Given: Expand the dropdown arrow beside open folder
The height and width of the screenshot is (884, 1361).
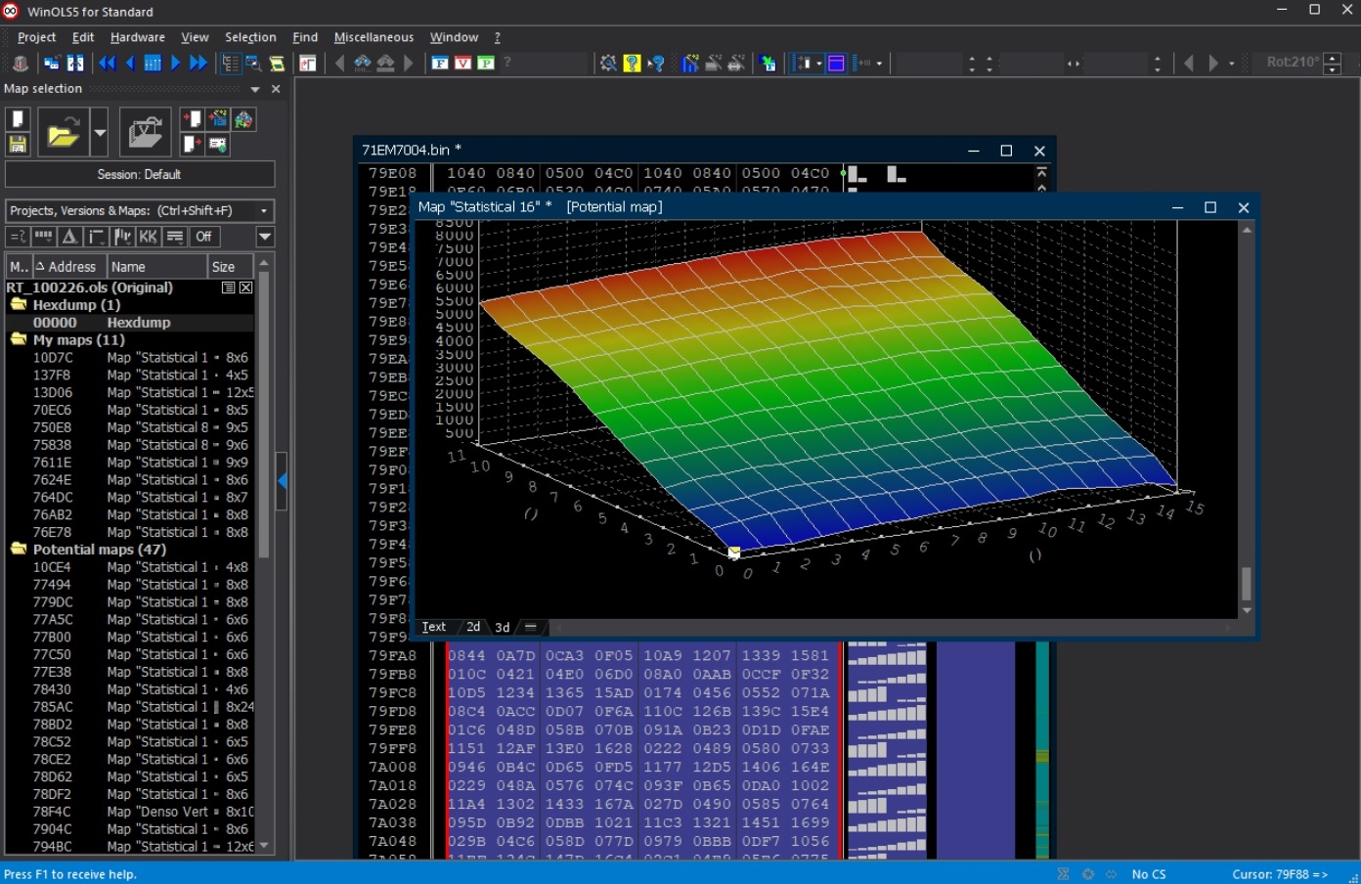Looking at the screenshot, I should pos(99,133).
